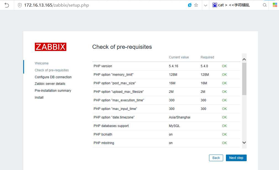Open the colorful grid apps icon

[x=275, y=5]
